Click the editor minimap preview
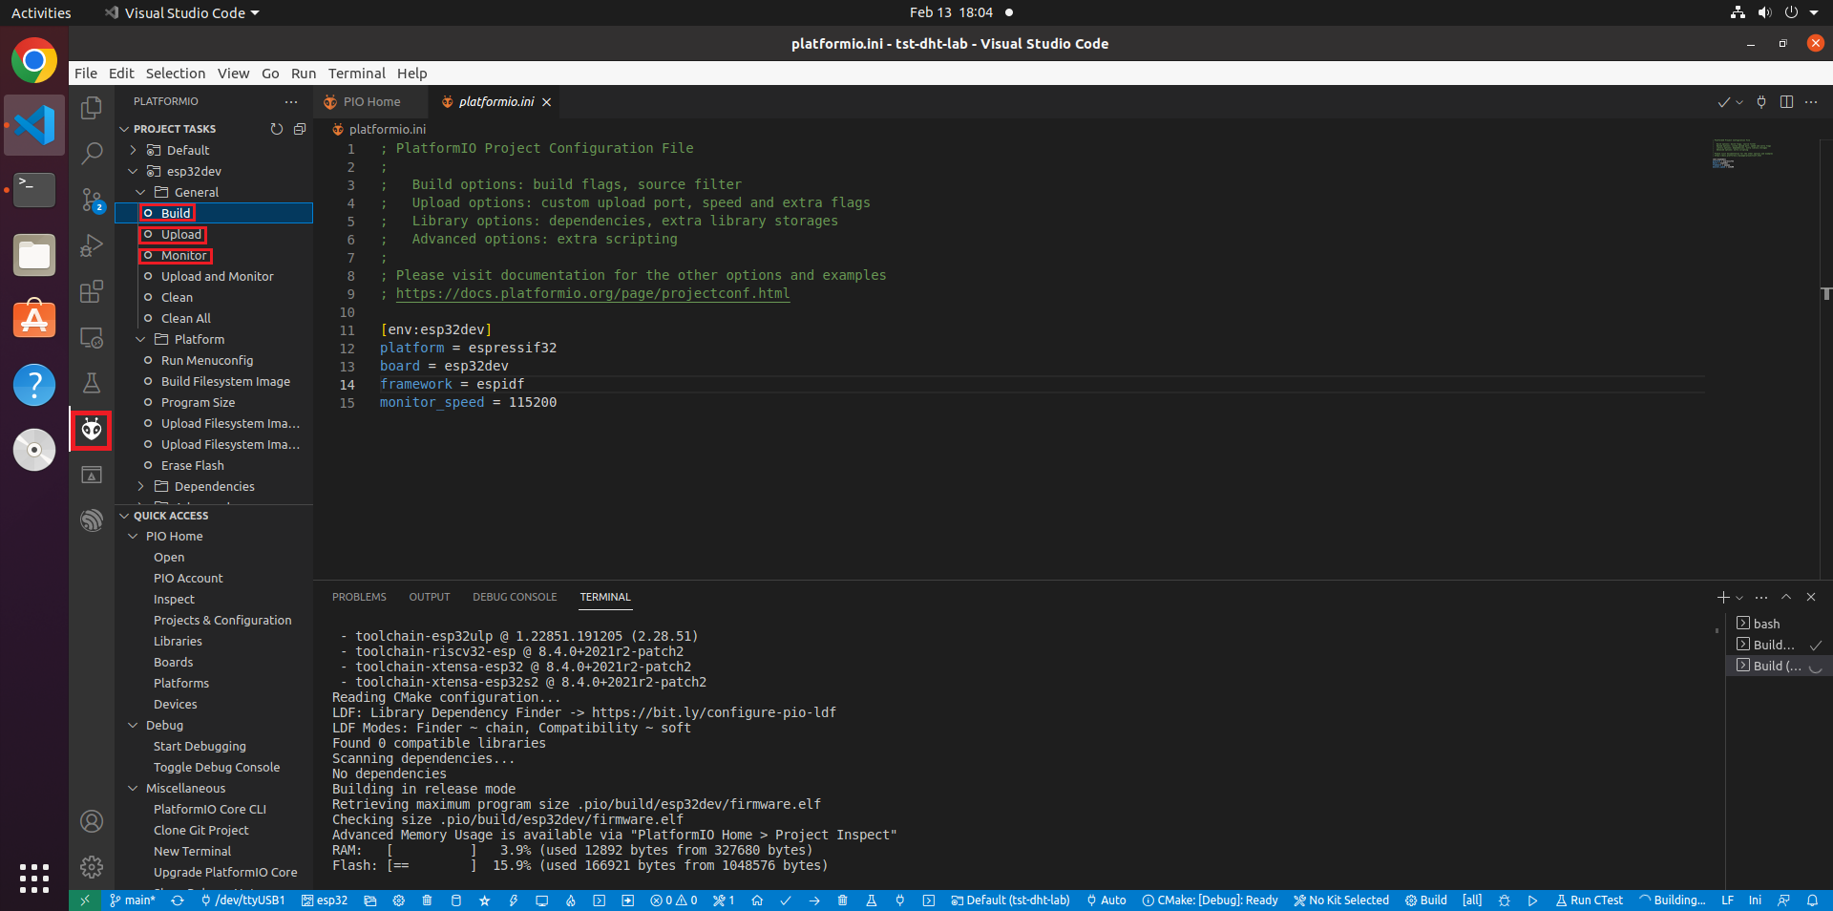Viewport: 1833px width, 911px height. pyautogui.click(x=1742, y=155)
